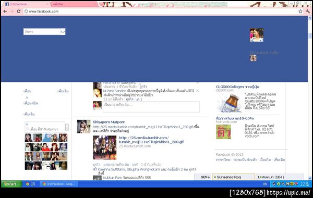
Task: Click third footer link under Facebook © 2012
Action: pos(265,160)
